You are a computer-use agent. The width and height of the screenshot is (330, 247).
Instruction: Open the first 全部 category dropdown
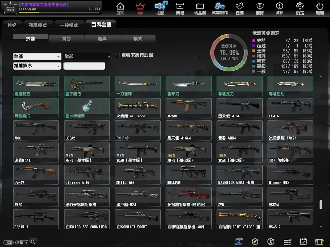37,56
